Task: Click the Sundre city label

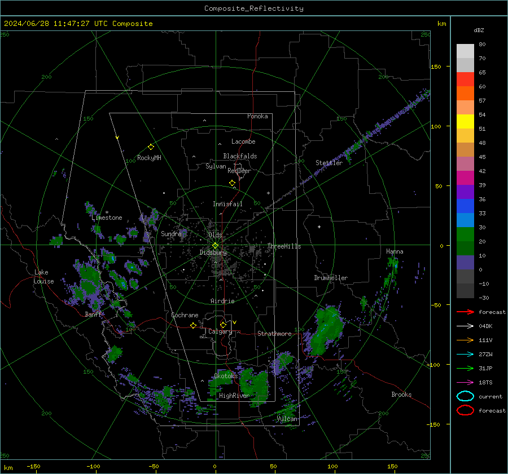Action: coord(171,233)
